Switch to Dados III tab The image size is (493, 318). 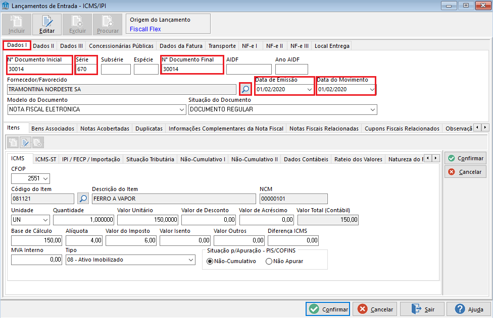[x=71, y=46]
